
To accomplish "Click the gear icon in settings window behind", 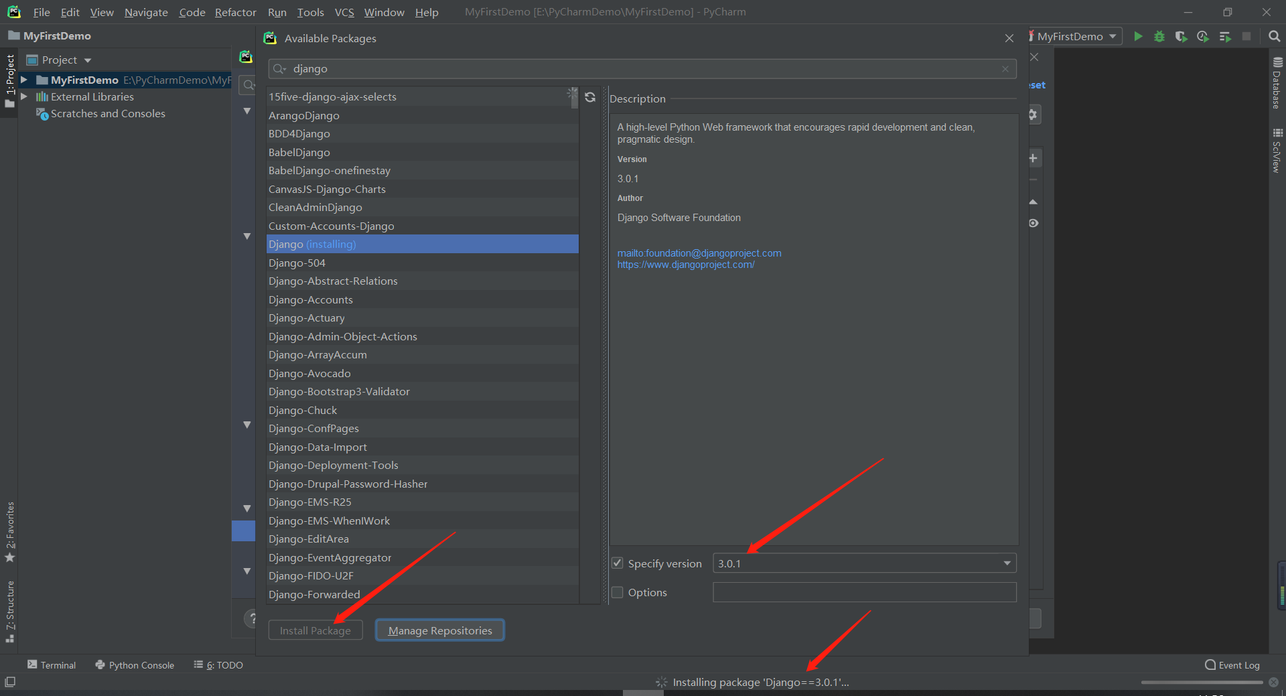I will pos(1033,115).
